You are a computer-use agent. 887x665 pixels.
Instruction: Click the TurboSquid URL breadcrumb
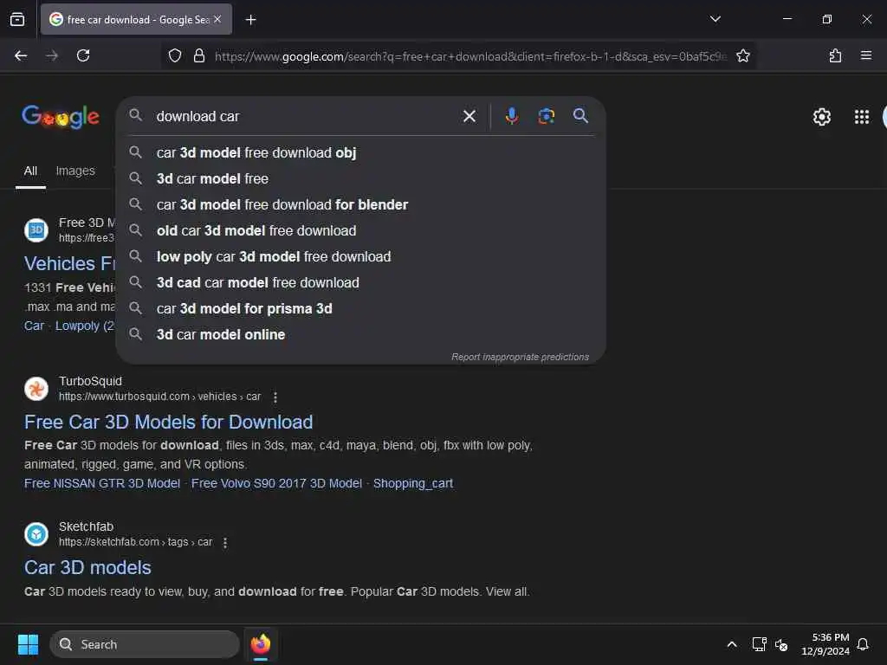[x=159, y=397]
